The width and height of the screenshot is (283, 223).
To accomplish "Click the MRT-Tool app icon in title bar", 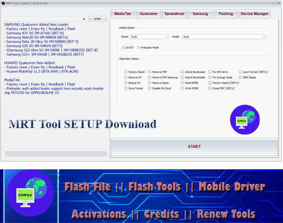I will pos(3,3).
